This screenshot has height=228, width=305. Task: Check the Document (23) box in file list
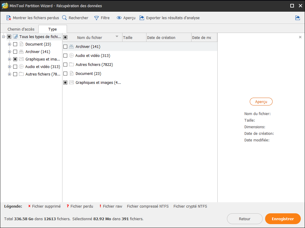(65, 74)
